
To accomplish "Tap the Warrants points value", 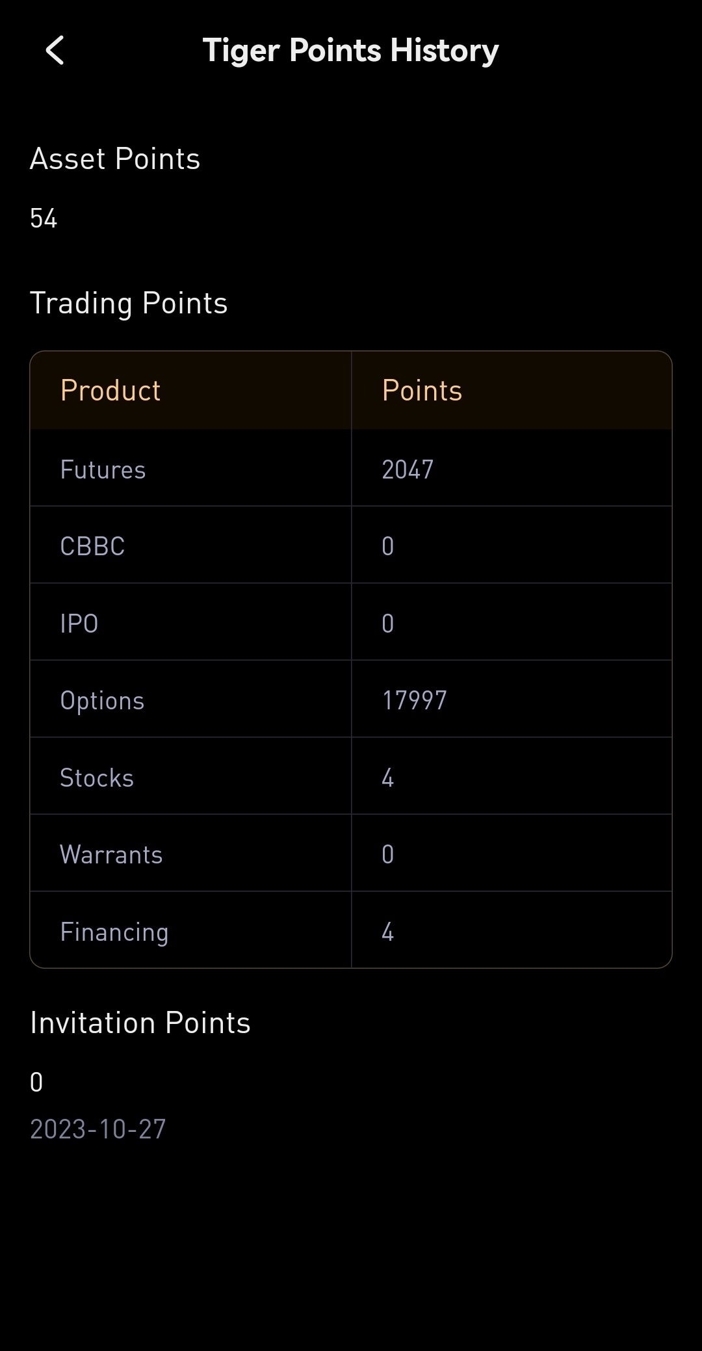I will tap(388, 854).
